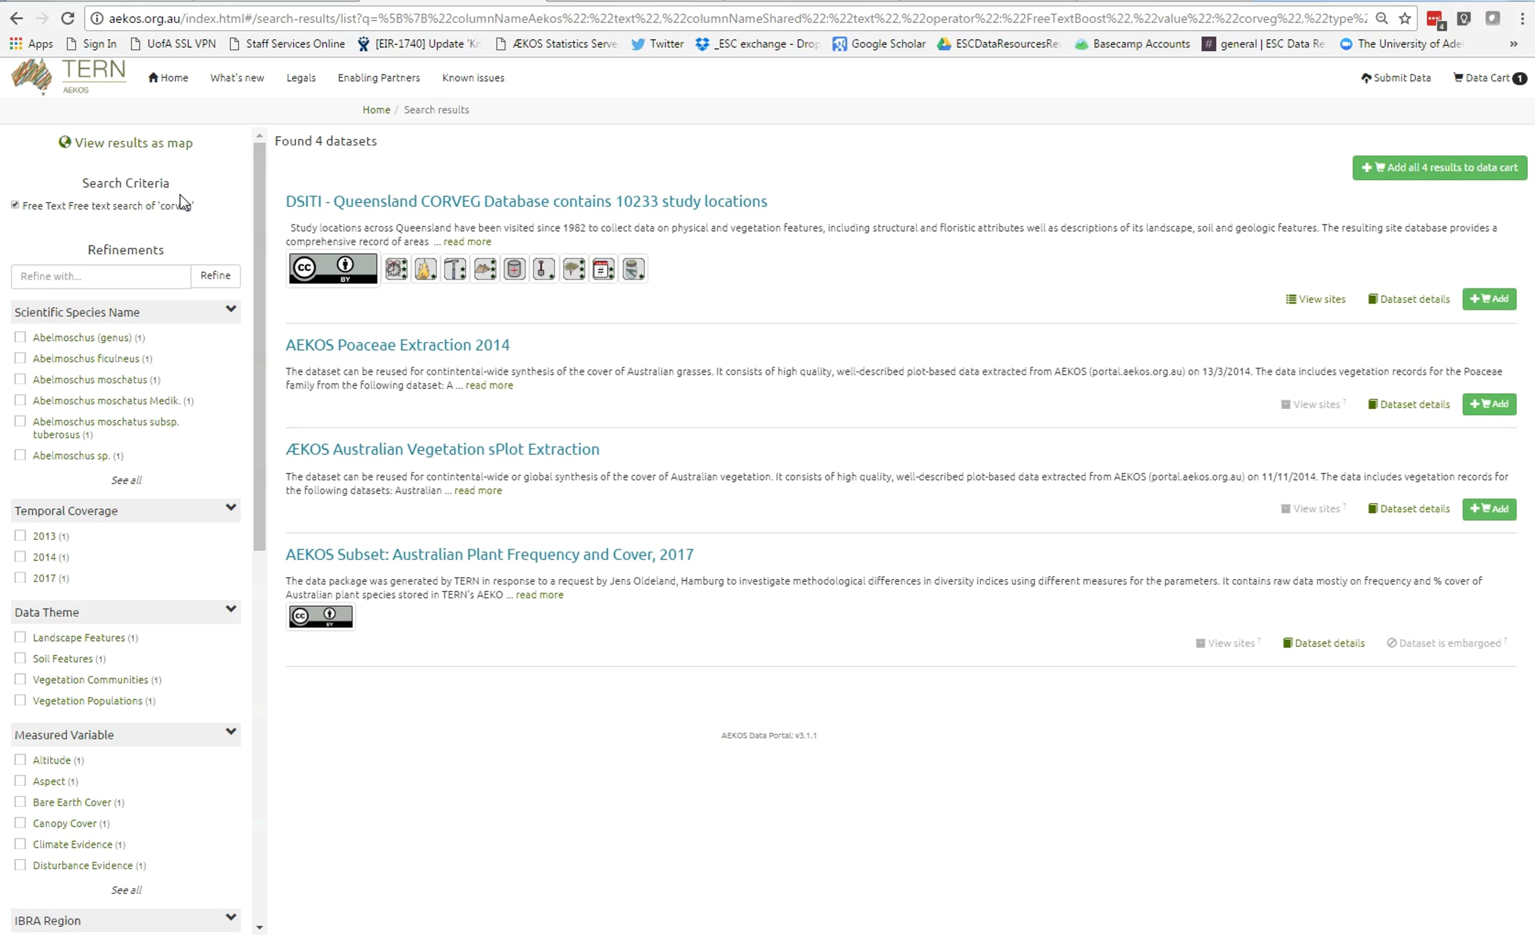Click the specimen jar icon
Viewport: 1535px width, 935px height.
(633, 269)
